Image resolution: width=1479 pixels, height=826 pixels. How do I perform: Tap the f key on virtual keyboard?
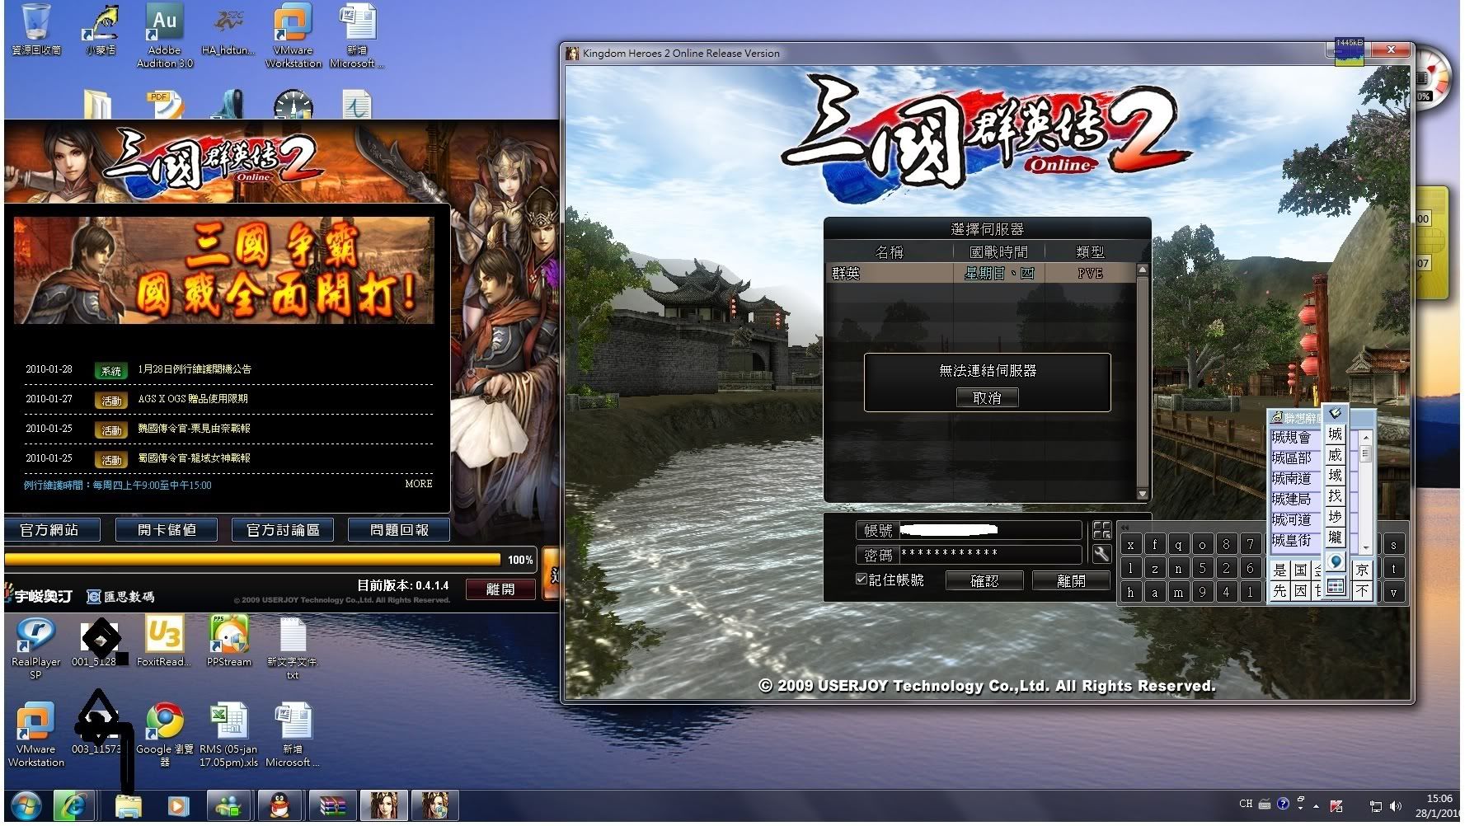click(1155, 545)
